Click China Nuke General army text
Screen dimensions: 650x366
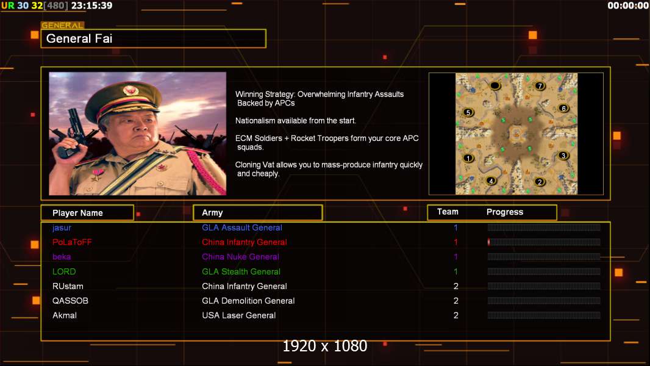point(240,257)
